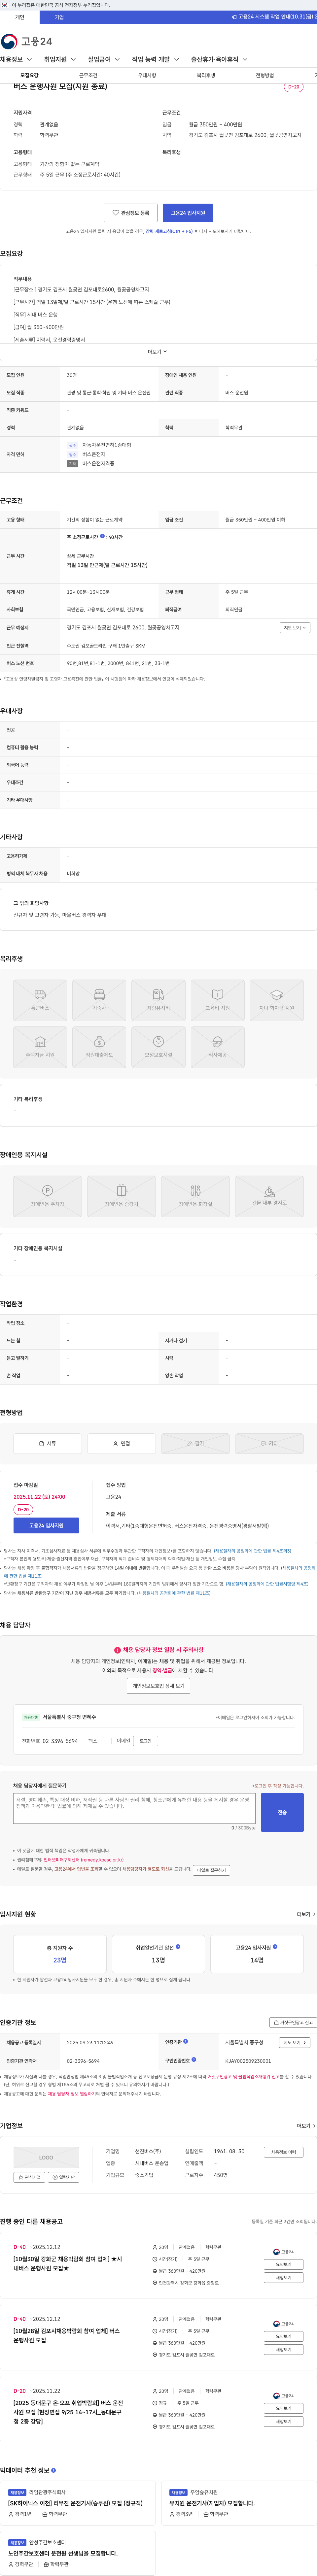Click the 기타 screening step
317x2576 pixels.
pos(269,1444)
